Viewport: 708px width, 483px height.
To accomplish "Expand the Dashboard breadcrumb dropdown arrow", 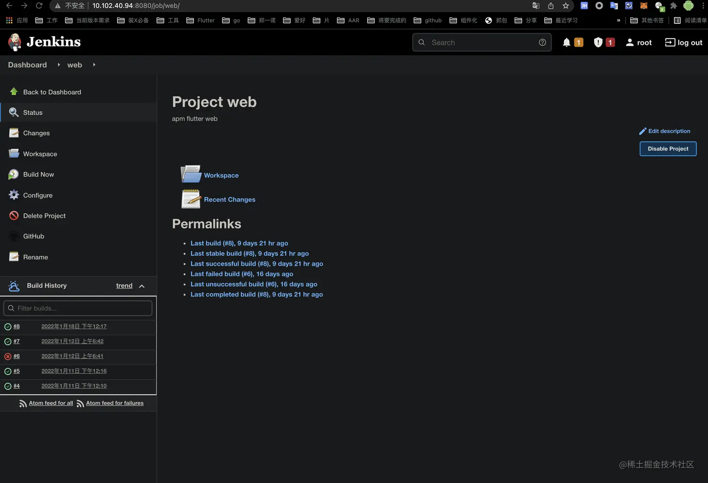I will (x=59, y=65).
